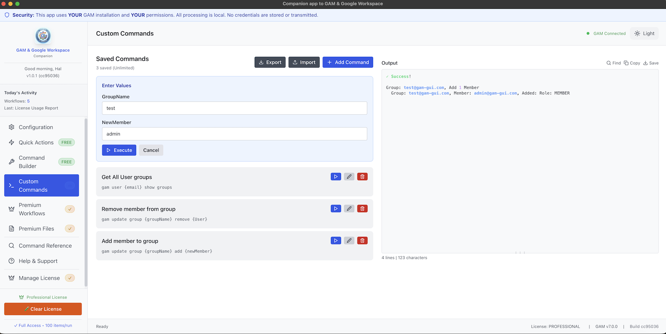The width and height of the screenshot is (666, 334).
Task: Click the 'Ready' status text
Action: coord(102,327)
